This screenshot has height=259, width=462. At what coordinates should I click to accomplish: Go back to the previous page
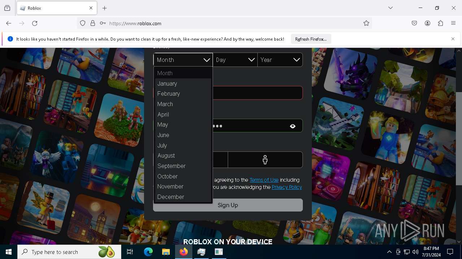pos(9,23)
